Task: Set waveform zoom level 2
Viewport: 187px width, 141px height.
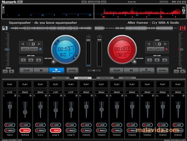Action: [x=183, y=10]
